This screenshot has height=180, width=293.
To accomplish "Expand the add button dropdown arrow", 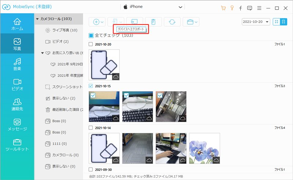I will click(x=102, y=22).
